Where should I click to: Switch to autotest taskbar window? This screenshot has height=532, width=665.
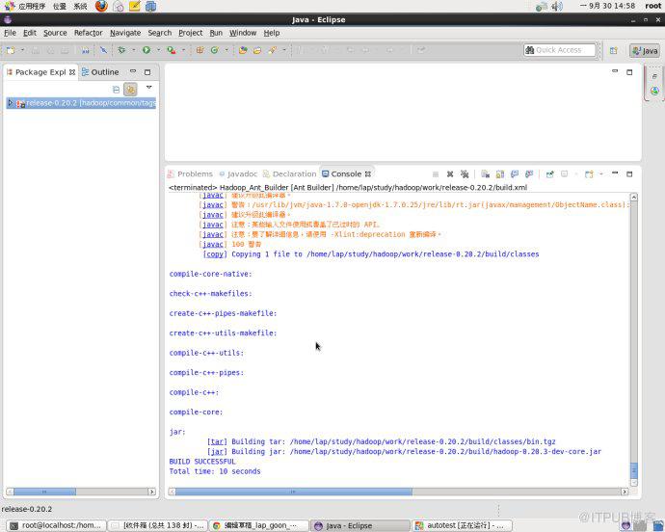tap(462, 525)
